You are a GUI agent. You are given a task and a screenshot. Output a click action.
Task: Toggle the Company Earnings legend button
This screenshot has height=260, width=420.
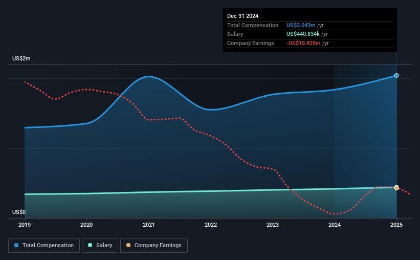pyautogui.click(x=154, y=246)
